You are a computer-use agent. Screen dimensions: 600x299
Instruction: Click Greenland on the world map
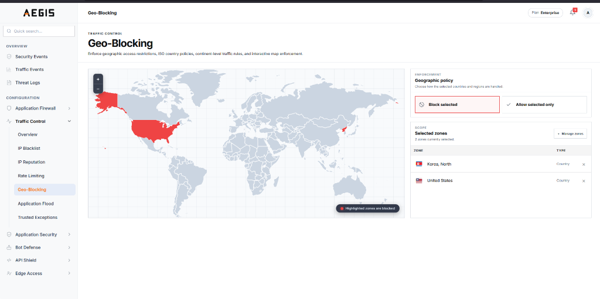click(202, 87)
